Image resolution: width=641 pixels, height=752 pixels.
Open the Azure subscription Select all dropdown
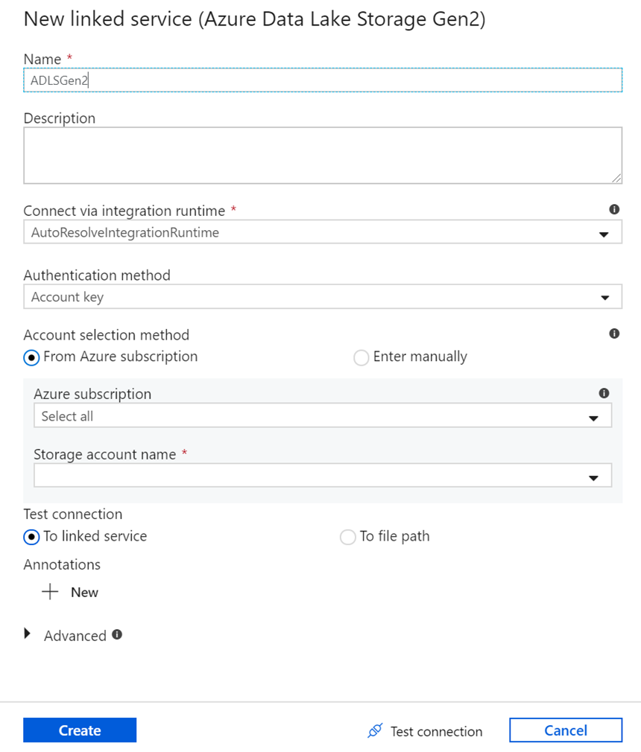tap(594, 415)
